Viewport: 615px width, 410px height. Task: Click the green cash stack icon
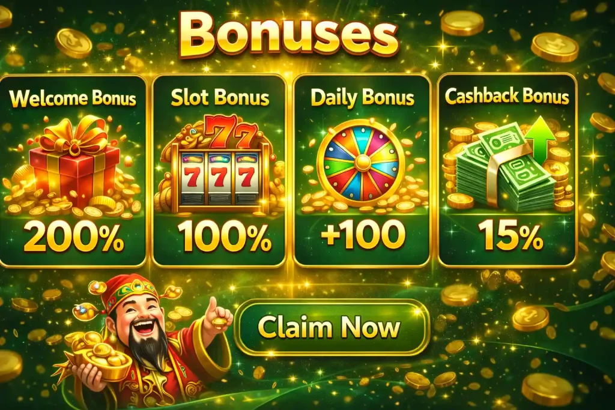[505, 169]
